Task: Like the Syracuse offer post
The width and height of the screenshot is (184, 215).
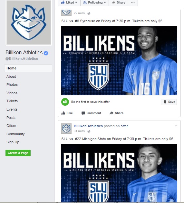Action: click(67, 113)
